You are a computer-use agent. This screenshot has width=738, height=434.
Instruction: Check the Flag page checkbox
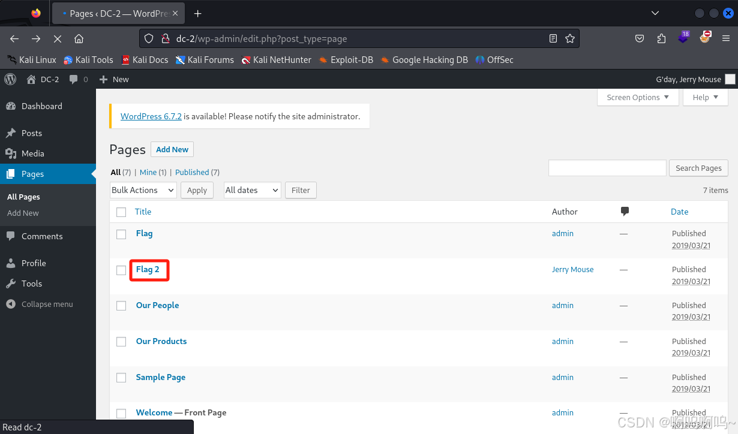pyautogui.click(x=121, y=234)
